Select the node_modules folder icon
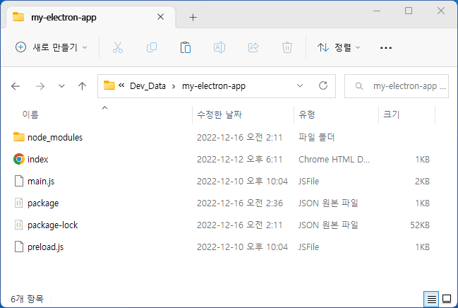Screen dimensions: 458x308 pos(19,137)
